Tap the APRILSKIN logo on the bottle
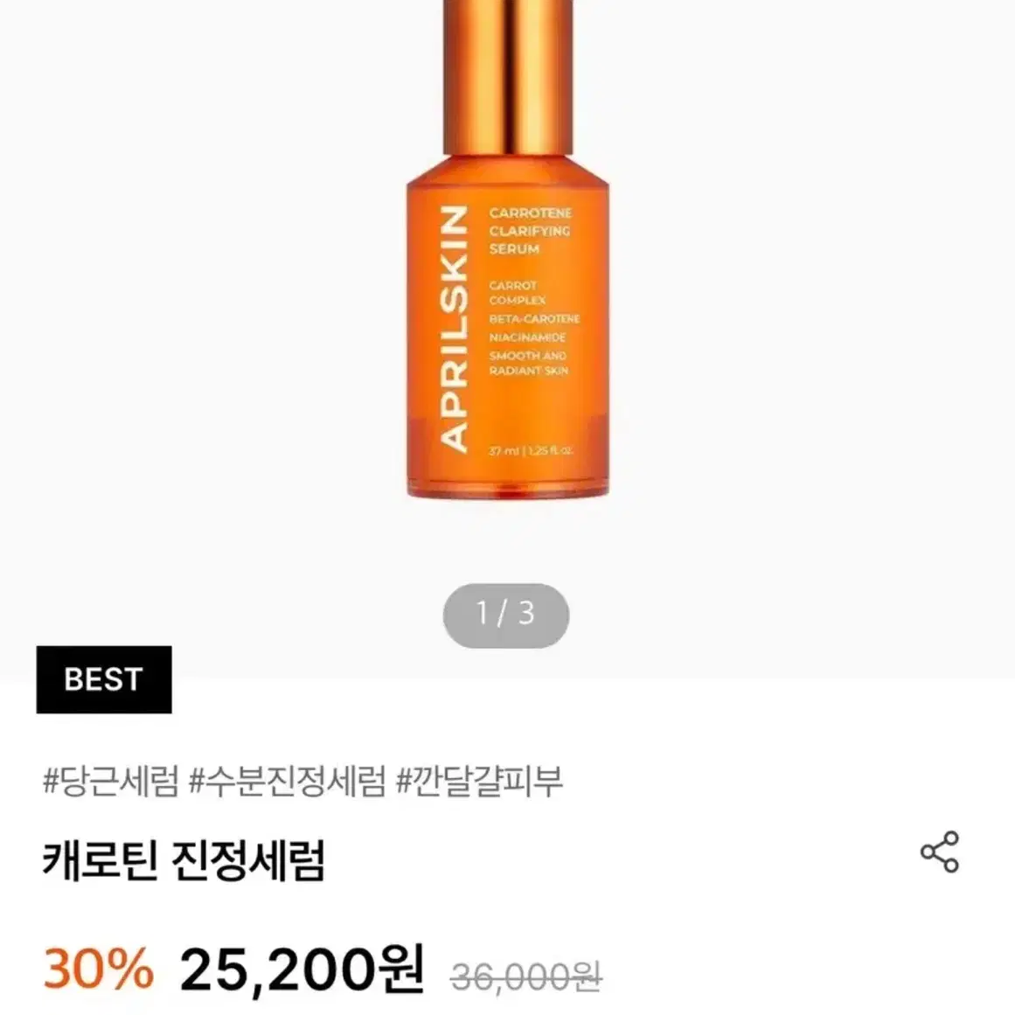This screenshot has height=1015, width=1015. tap(454, 328)
